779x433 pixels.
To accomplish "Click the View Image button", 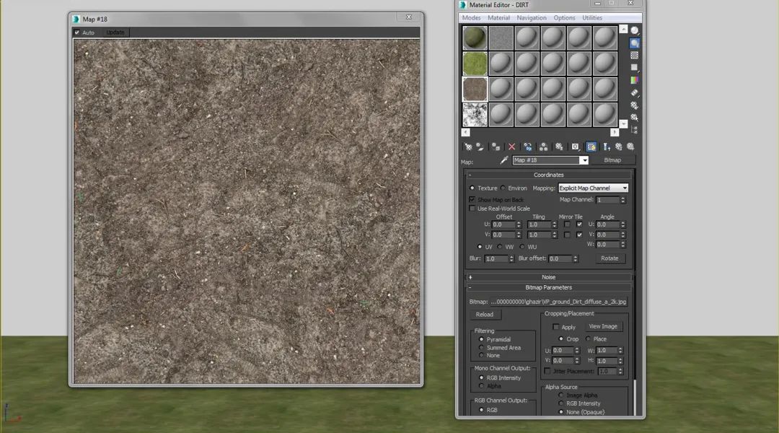I will point(602,326).
